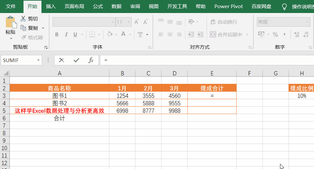Screen dimensions: 314x169
Task: Cancel formula entry with the X icon
Action: click(61, 60)
